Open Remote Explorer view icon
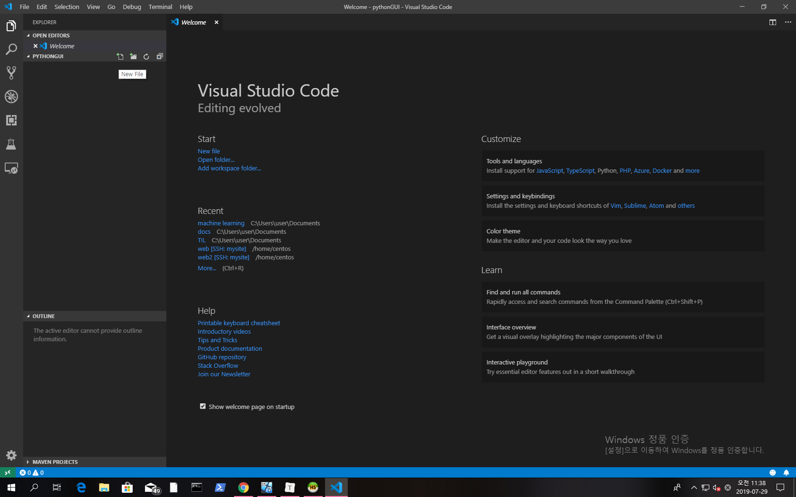796x497 pixels. 11,168
